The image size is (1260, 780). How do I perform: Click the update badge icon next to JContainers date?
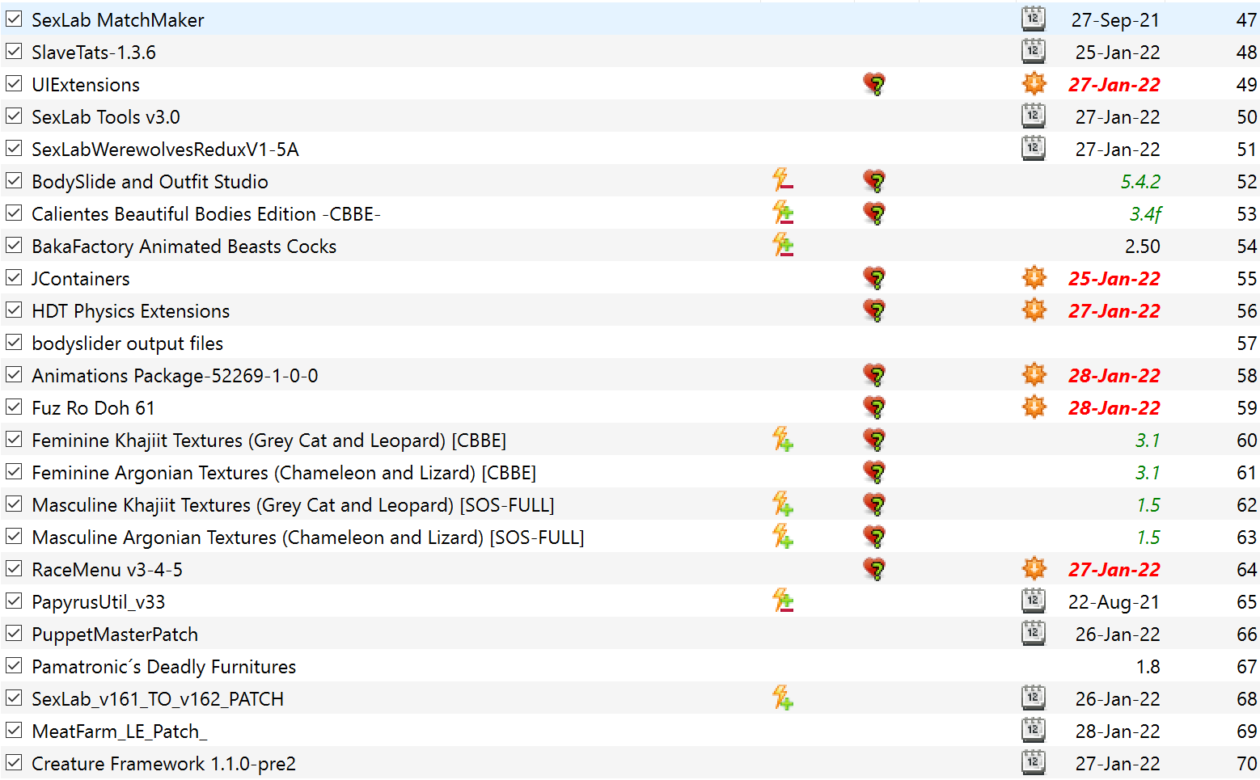click(1034, 277)
